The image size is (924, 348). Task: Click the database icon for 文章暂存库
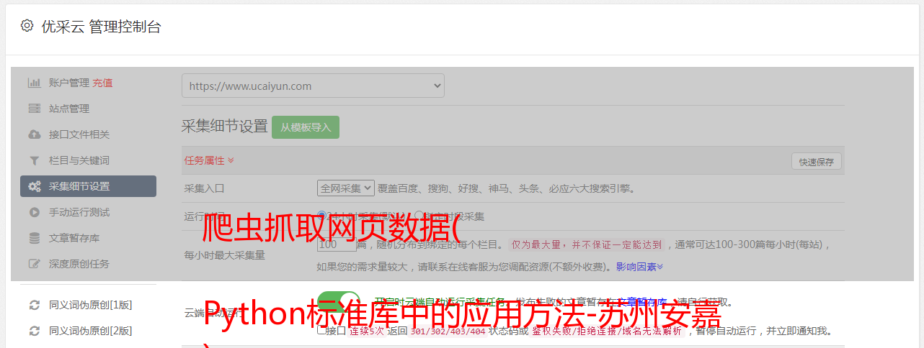[34, 238]
